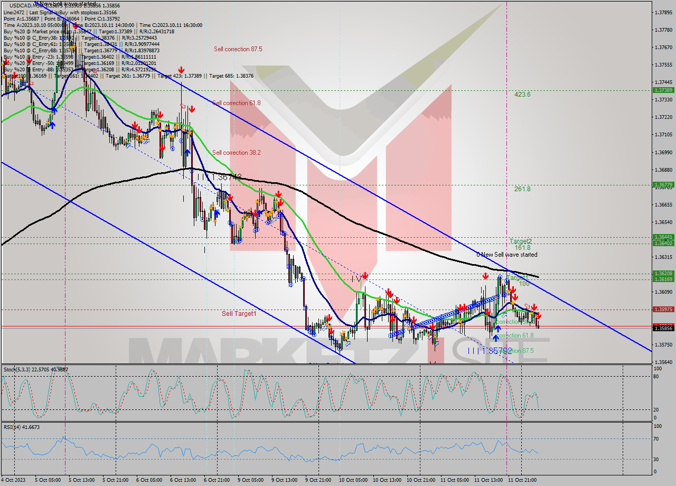Click the 'Buy %10 @ C_Entry38' line
This screenshot has height=486, width=676.
(x=80, y=38)
